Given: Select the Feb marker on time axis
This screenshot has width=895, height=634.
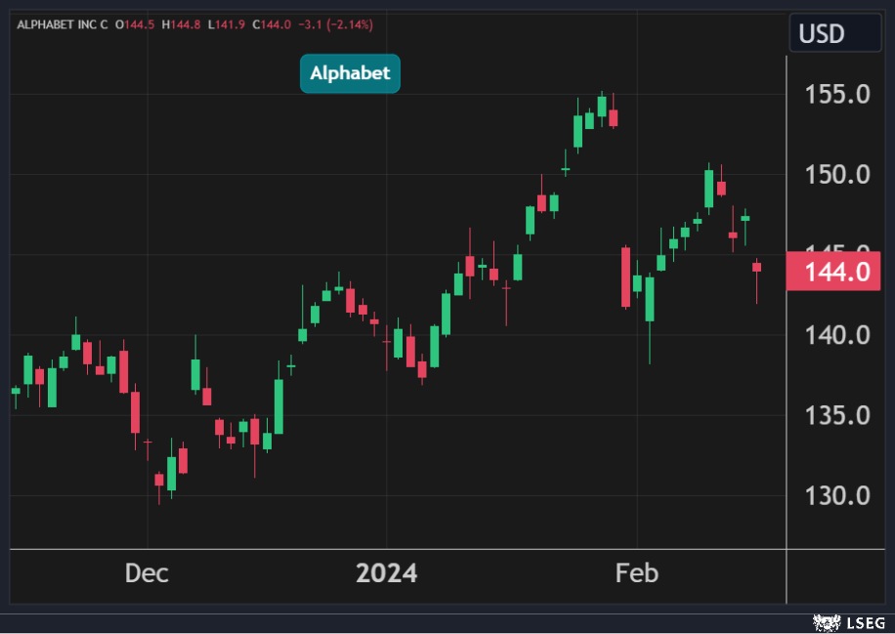Looking at the screenshot, I should [x=637, y=572].
